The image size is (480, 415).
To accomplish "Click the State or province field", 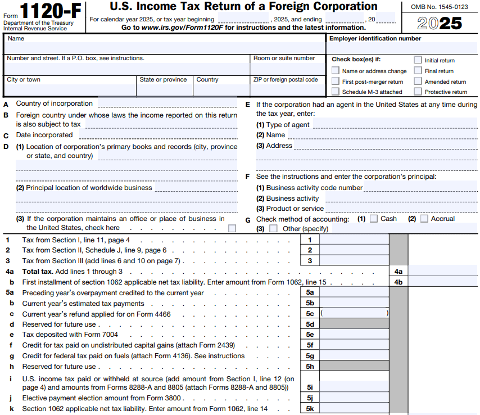I will tap(165, 90).
